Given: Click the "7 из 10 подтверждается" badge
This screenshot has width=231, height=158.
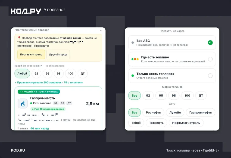Looking at the screenshot, I should pos(48,109).
